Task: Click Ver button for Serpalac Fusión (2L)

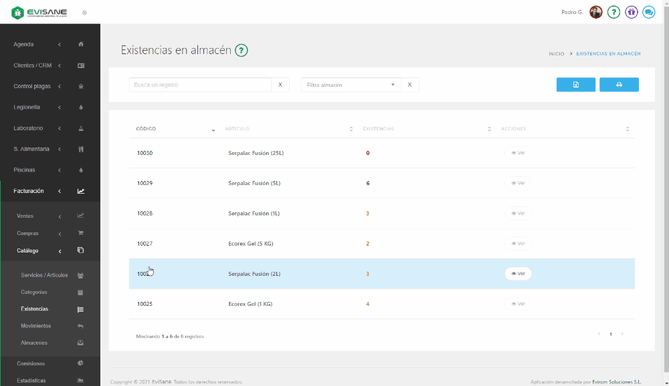Action: [x=518, y=274]
